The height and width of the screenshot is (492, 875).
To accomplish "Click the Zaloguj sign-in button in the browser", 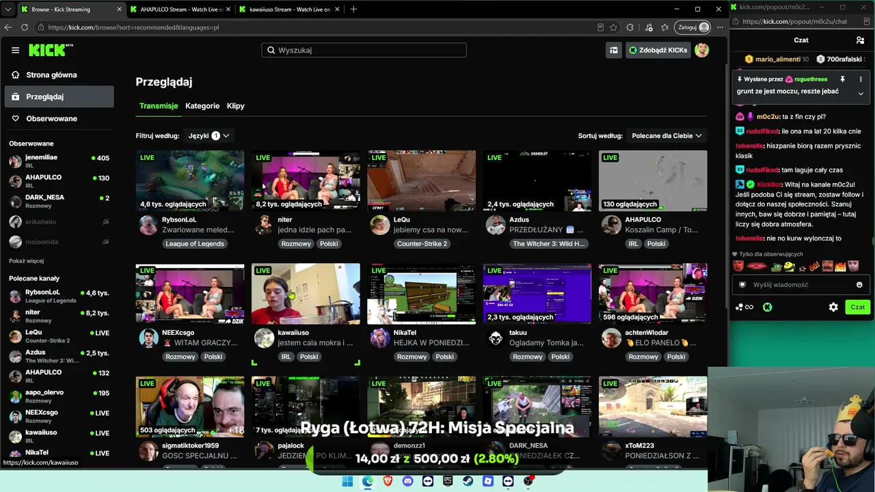I will [693, 27].
